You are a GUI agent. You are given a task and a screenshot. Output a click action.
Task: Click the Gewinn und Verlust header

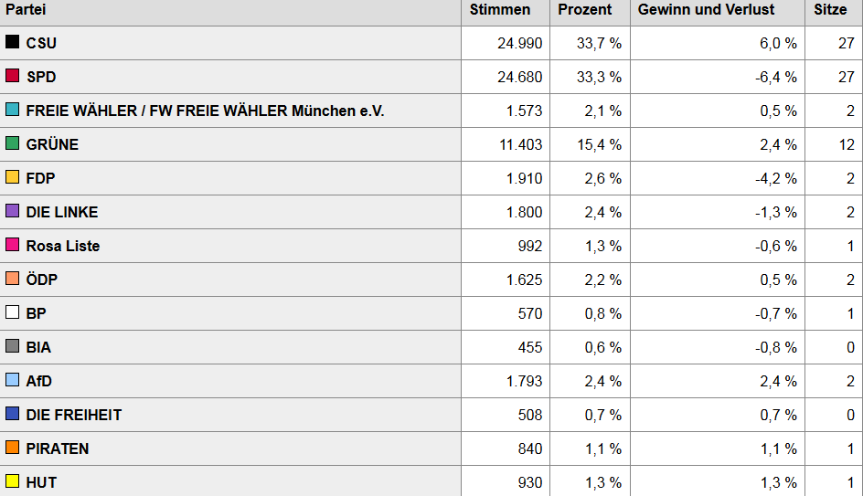(x=706, y=10)
